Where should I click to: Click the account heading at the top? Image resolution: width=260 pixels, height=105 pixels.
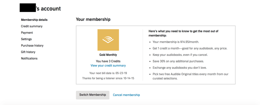click(x=40, y=9)
